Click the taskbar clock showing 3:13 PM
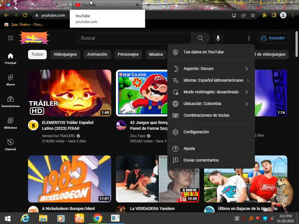This screenshot has height=224, width=299. [x=285, y=218]
